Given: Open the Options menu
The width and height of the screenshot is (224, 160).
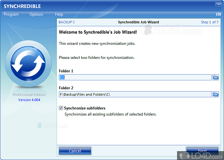Looking at the screenshot, I should coord(36,14).
